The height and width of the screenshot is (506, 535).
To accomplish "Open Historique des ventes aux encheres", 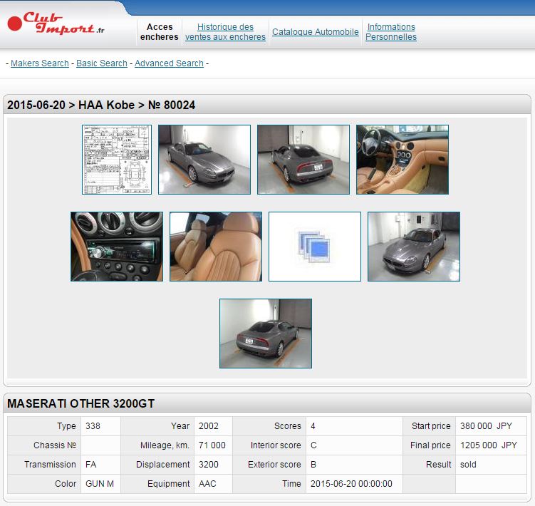I will (225, 32).
